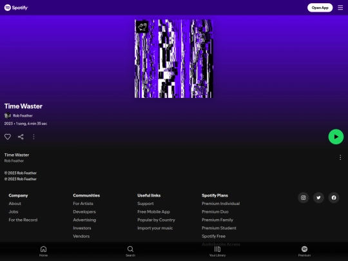Open the Advertising link

[84, 220]
